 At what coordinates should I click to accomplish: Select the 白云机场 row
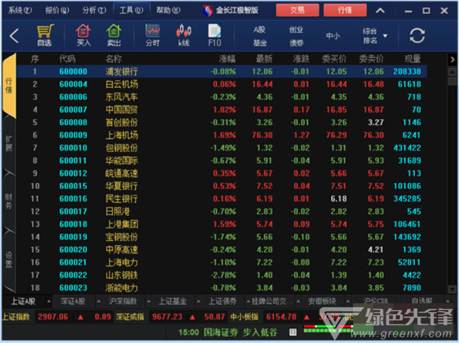(x=222, y=85)
